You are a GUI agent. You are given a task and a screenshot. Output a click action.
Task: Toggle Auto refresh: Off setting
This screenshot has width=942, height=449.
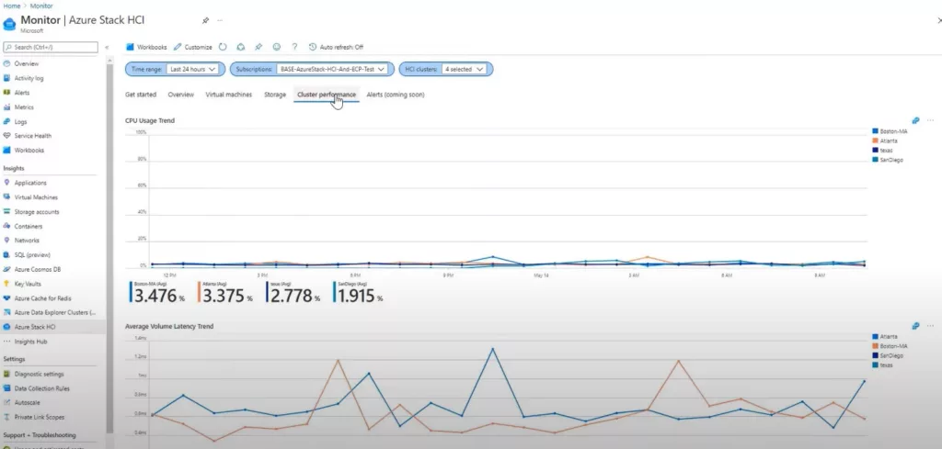coord(336,47)
